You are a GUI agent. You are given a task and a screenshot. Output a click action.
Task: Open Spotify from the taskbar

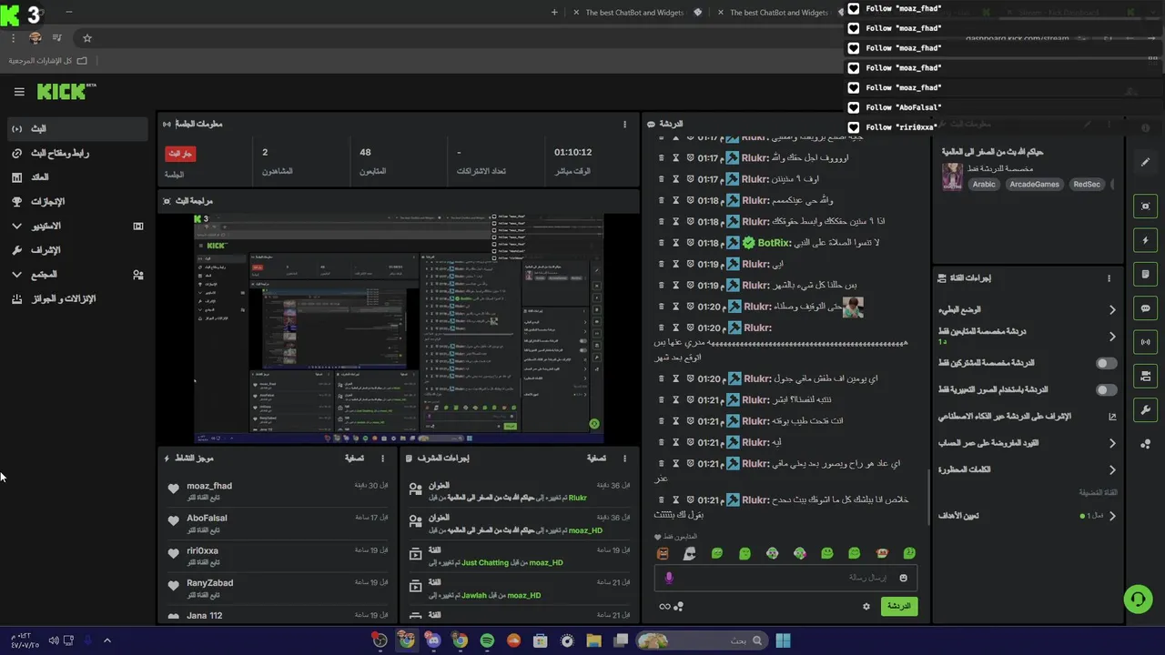click(487, 640)
